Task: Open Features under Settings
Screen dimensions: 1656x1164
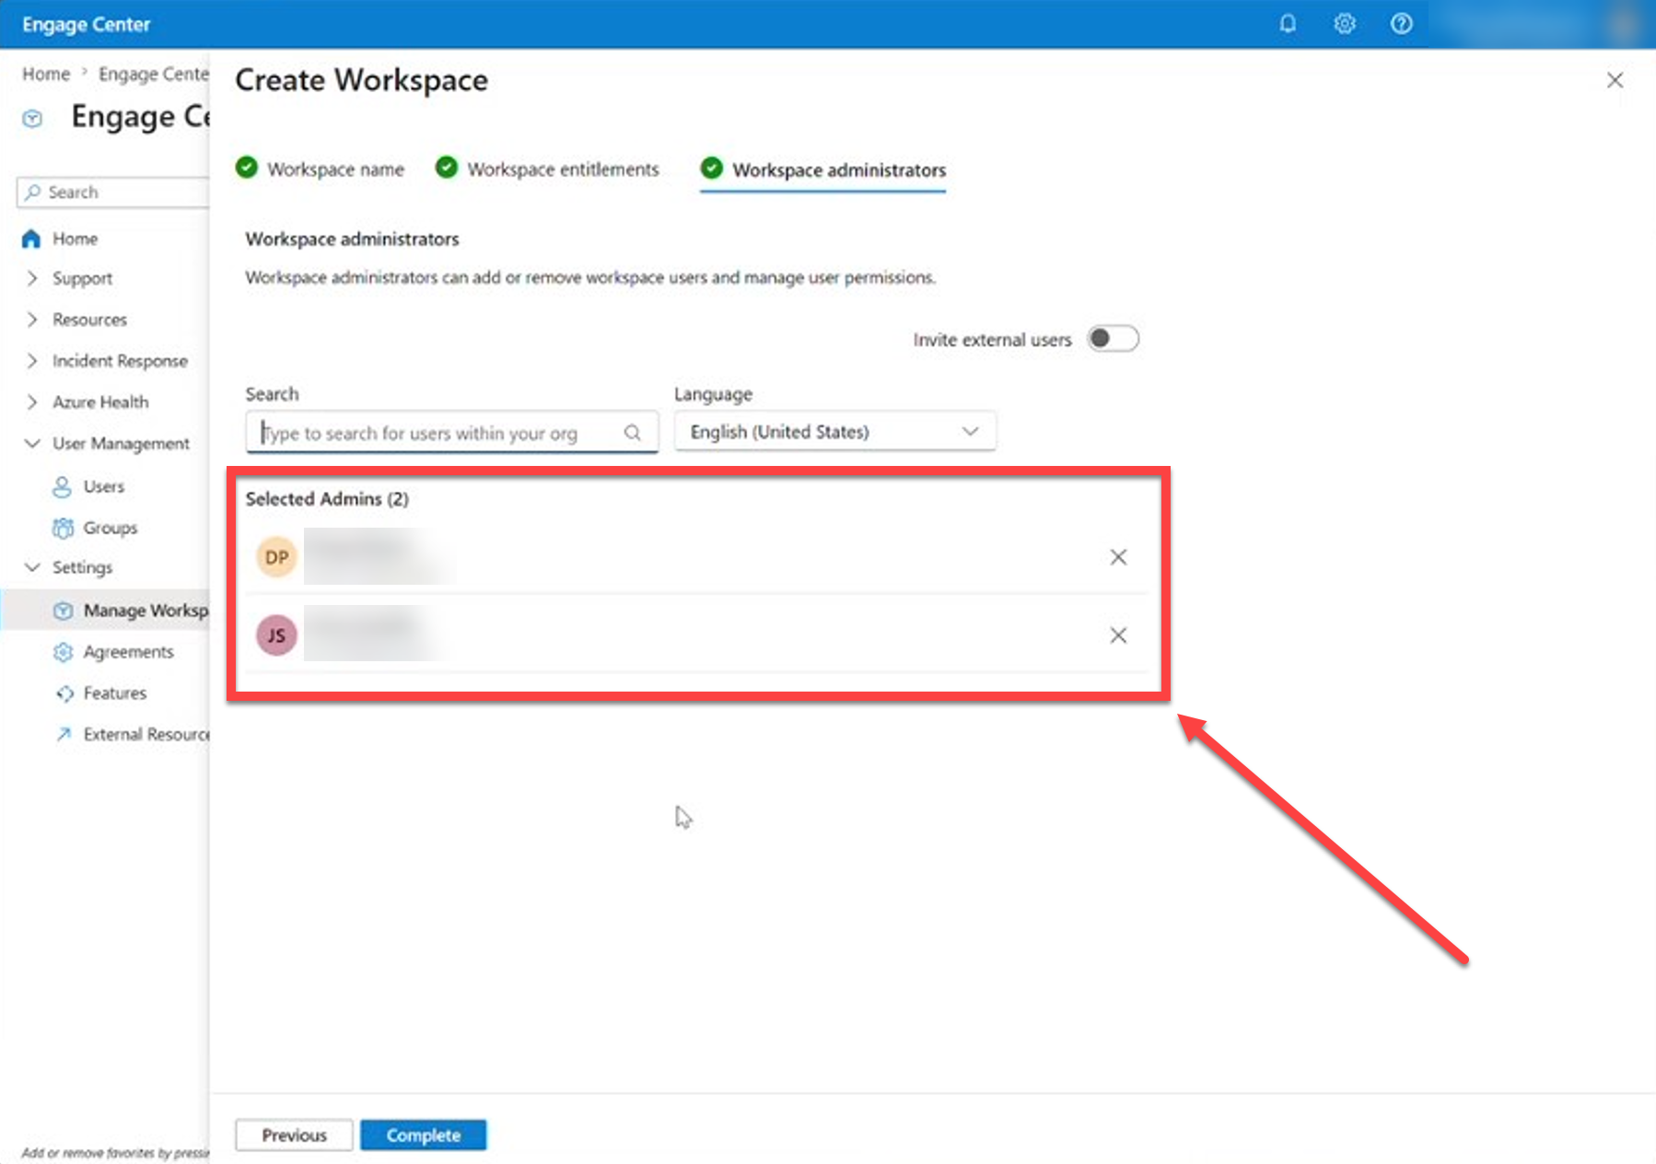Action: point(115,693)
